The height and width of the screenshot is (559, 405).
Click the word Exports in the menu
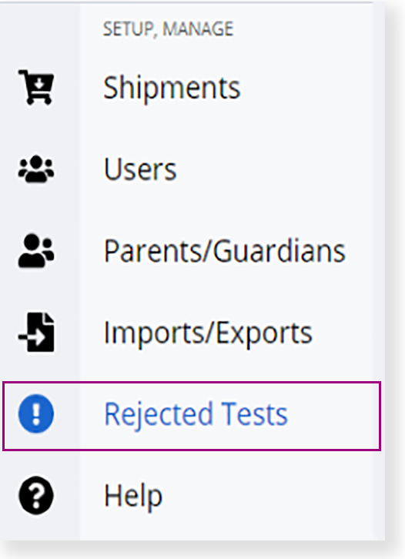[x=264, y=333]
